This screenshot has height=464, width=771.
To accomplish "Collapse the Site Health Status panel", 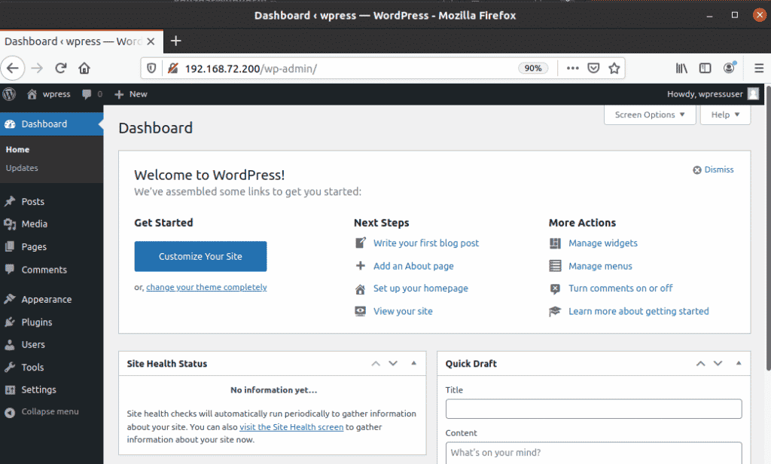I will point(413,364).
